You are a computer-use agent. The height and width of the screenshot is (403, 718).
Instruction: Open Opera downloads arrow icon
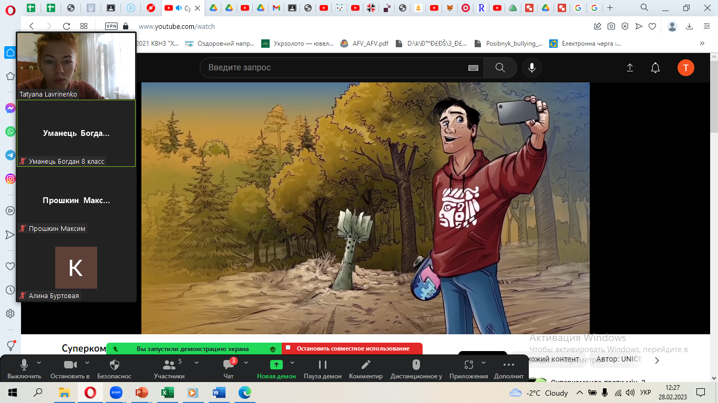point(689,26)
